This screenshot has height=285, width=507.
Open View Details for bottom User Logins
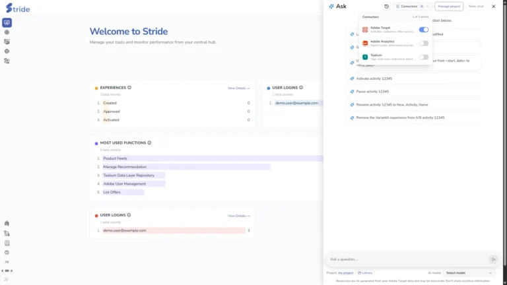tap(238, 216)
